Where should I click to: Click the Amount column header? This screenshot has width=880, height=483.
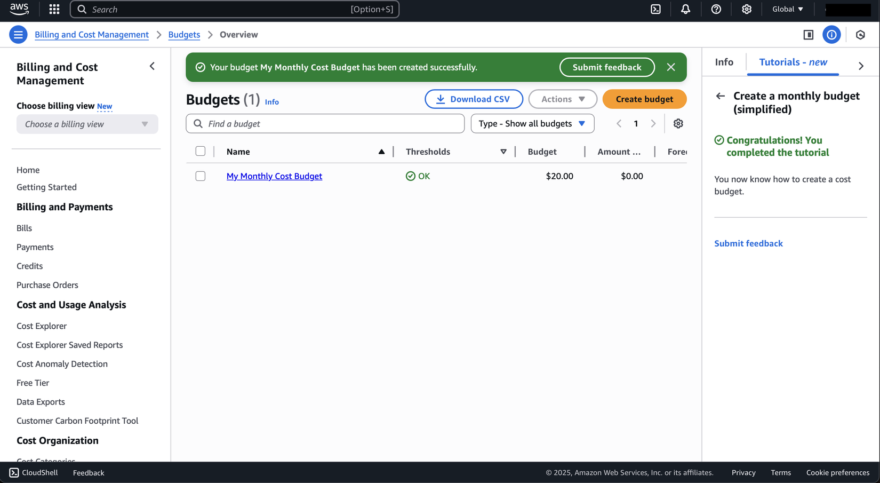click(x=619, y=152)
